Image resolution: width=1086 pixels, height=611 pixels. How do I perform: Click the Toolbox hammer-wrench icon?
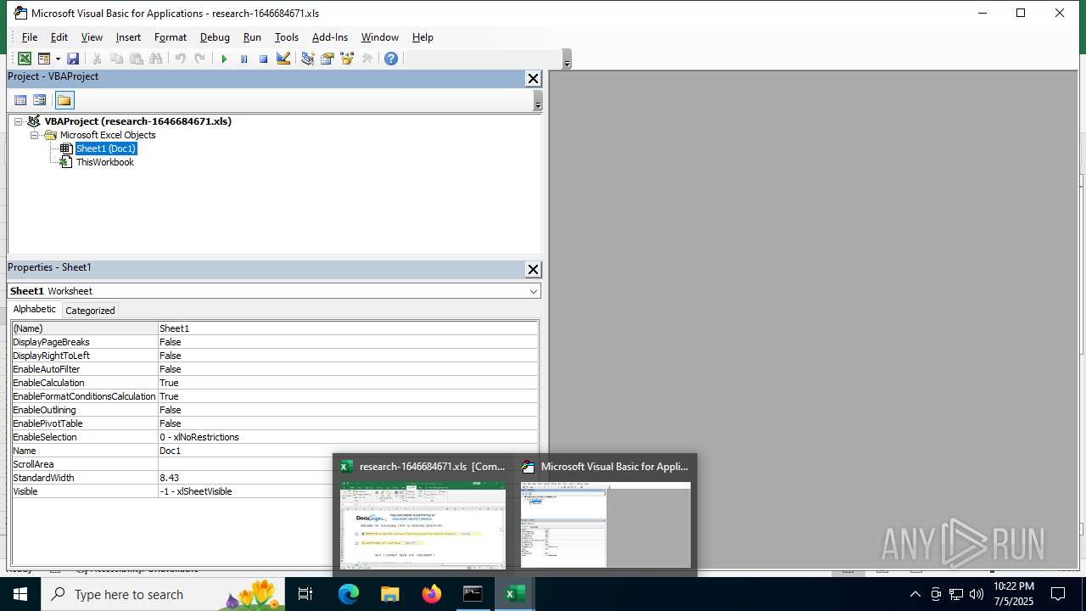(367, 59)
